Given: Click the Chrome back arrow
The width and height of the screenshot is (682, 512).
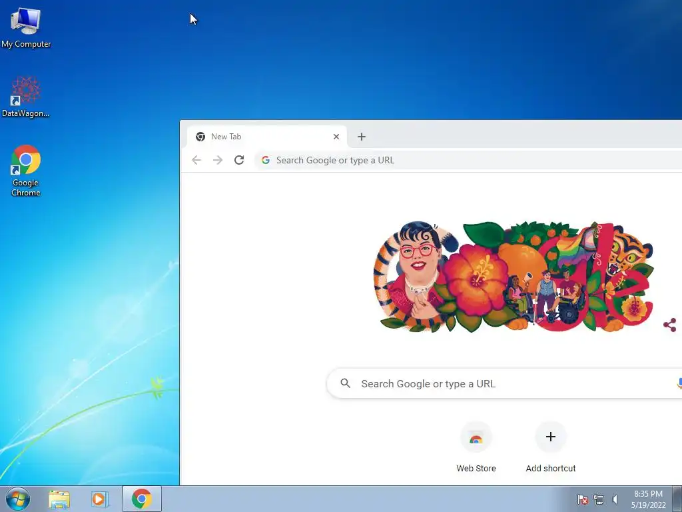Looking at the screenshot, I should point(196,160).
